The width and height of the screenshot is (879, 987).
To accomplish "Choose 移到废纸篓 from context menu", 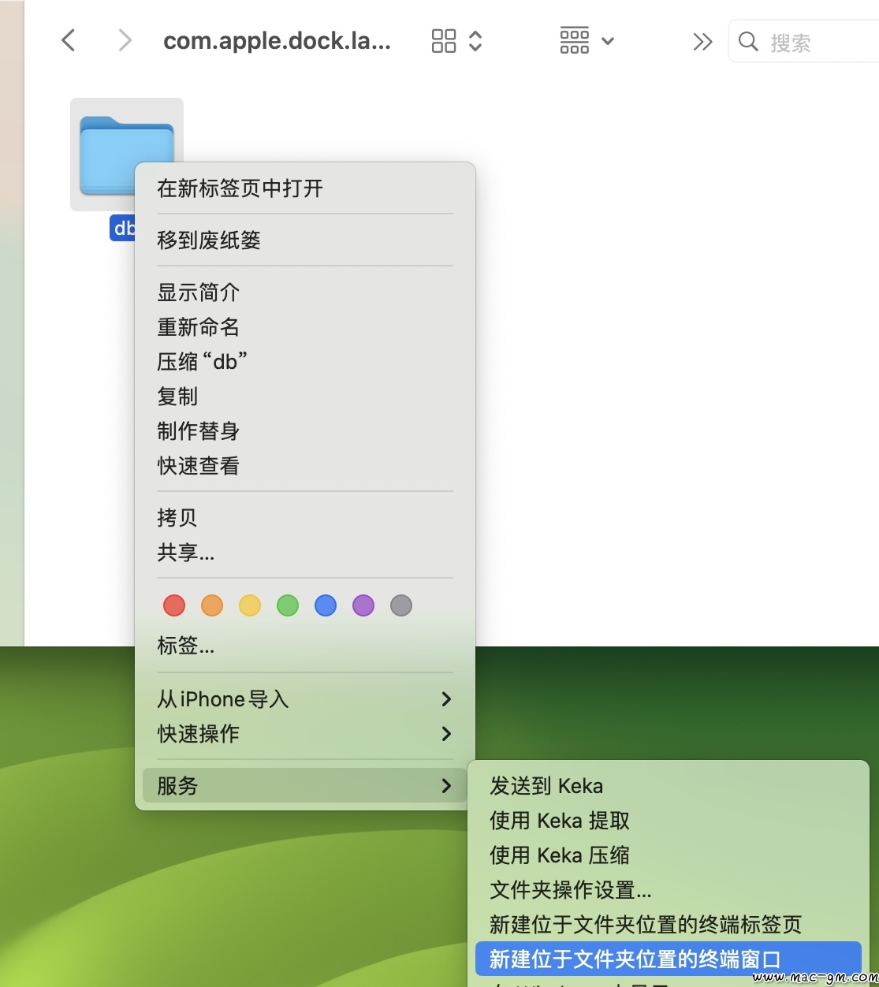I will coord(305,240).
